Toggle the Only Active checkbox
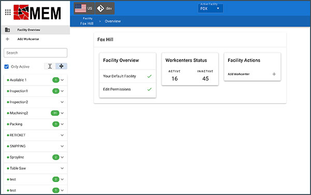This screenshot has width=311, height=195. point(7,66)
